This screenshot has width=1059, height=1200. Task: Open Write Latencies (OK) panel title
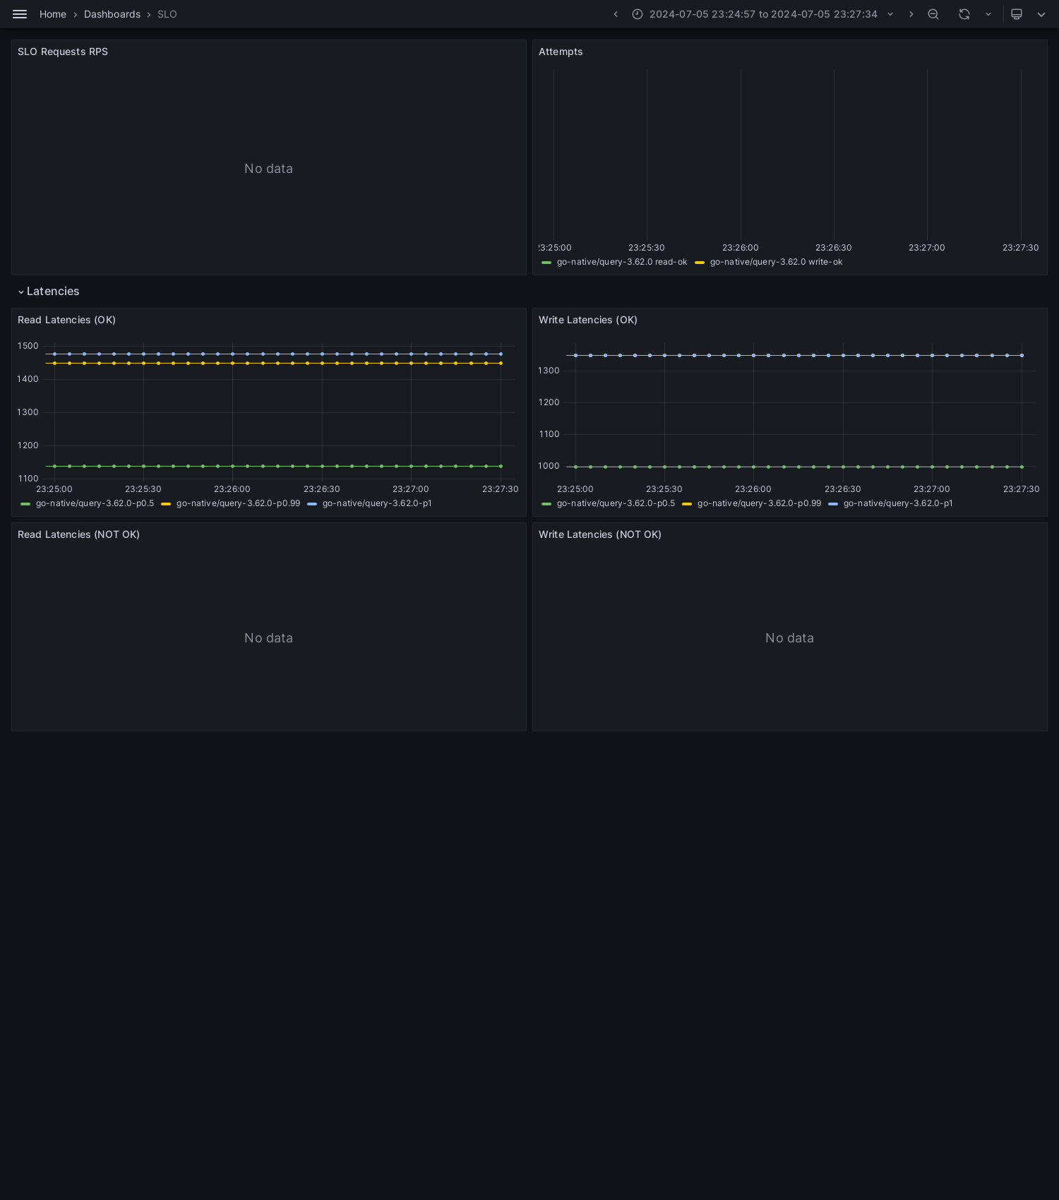coord(588,320)
